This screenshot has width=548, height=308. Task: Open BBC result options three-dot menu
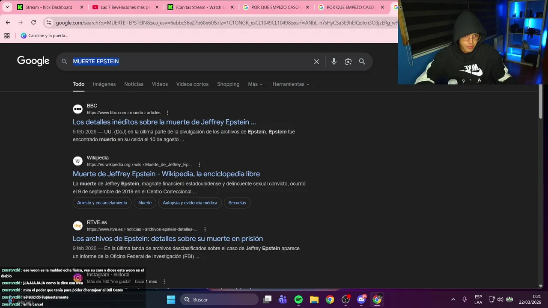(x=167, y=113)
